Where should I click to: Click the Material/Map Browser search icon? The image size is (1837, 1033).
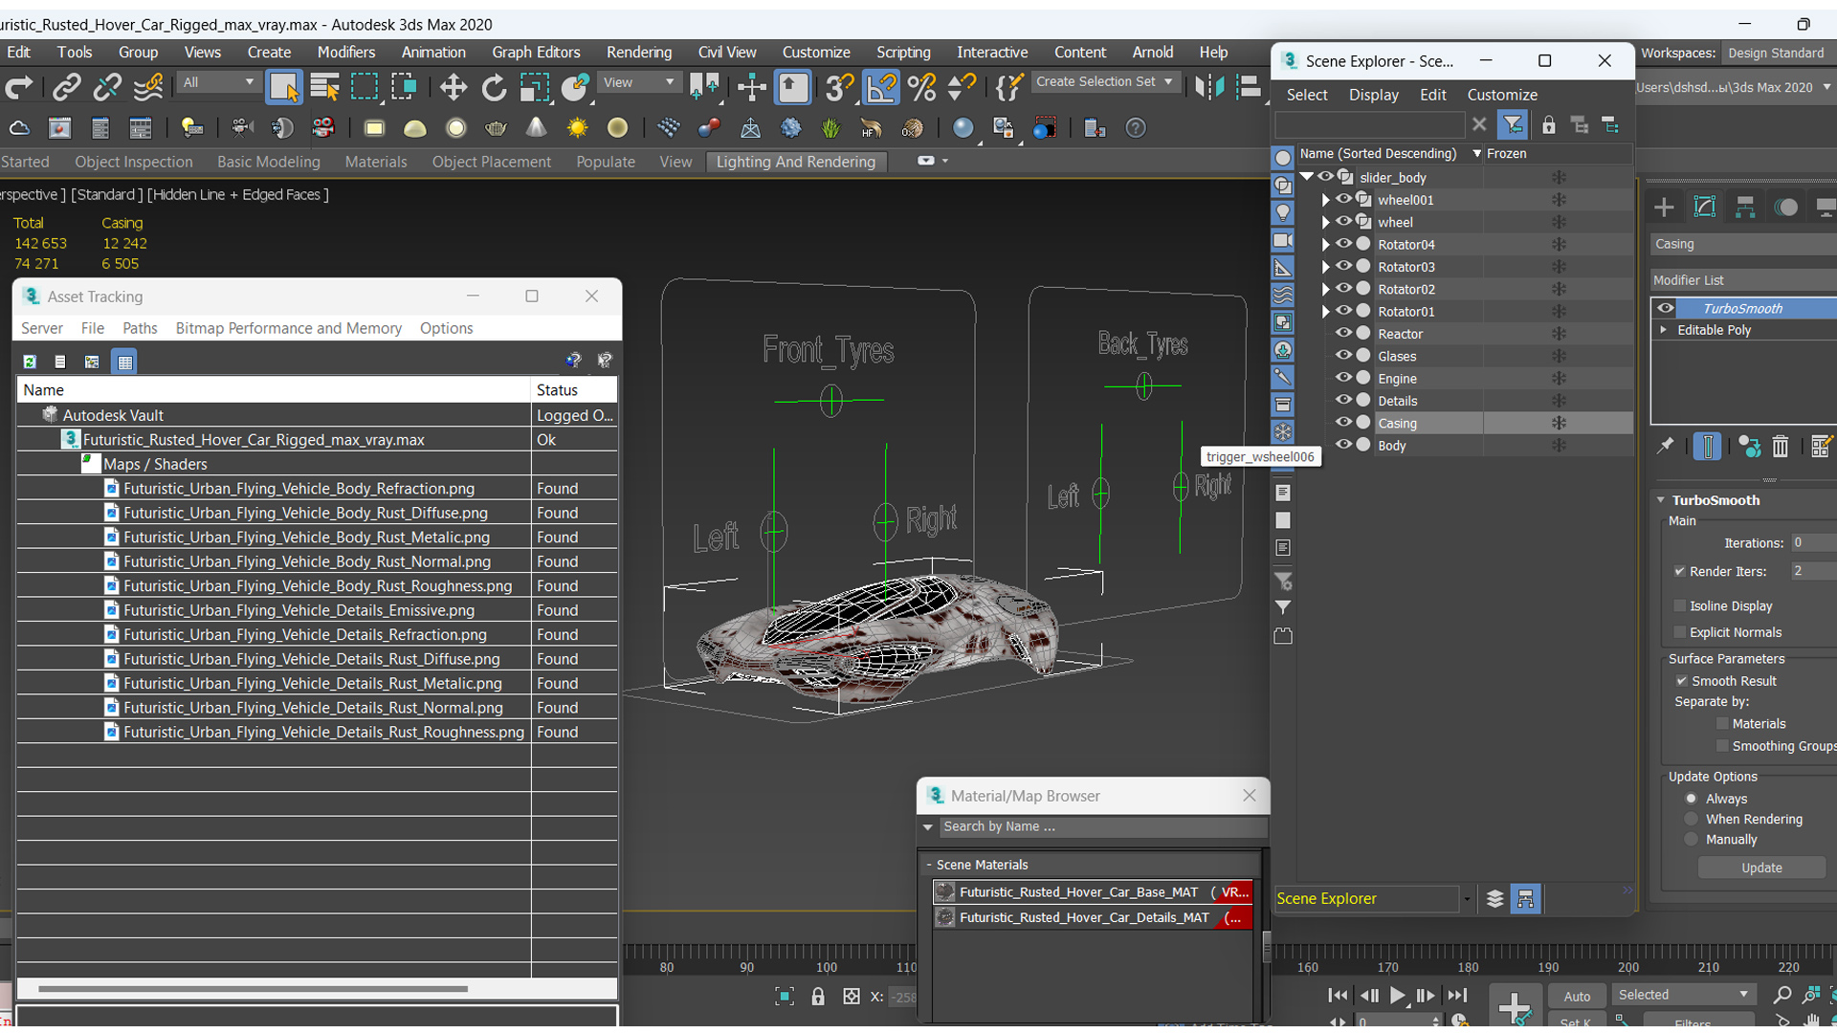point(931,826)
